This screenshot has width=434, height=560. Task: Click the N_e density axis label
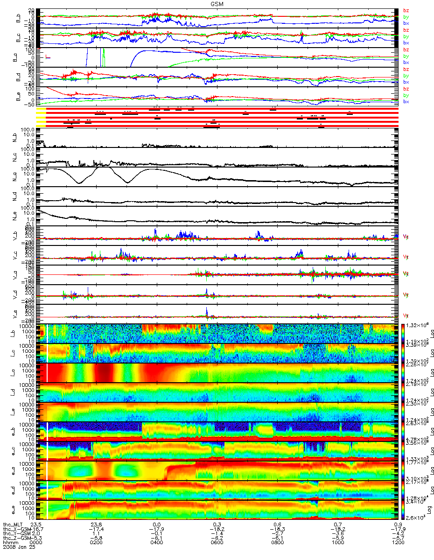[14, 217]
